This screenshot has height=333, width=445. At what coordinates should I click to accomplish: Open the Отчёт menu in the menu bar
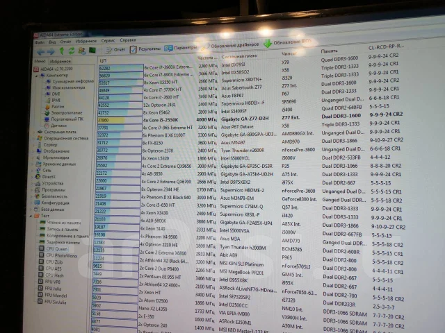point(65,42)
